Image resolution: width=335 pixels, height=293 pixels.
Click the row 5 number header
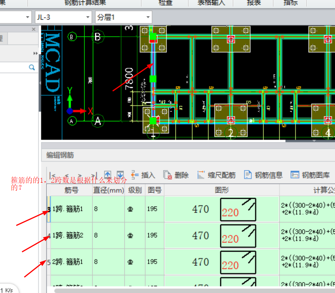(49, 262)
